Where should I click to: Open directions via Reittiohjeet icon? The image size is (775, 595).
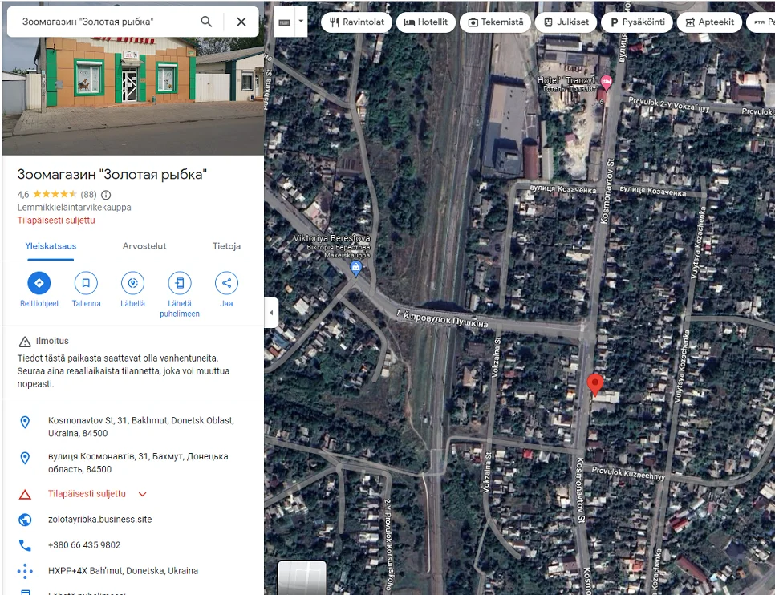pyautogui.click(x=39, y=283)
